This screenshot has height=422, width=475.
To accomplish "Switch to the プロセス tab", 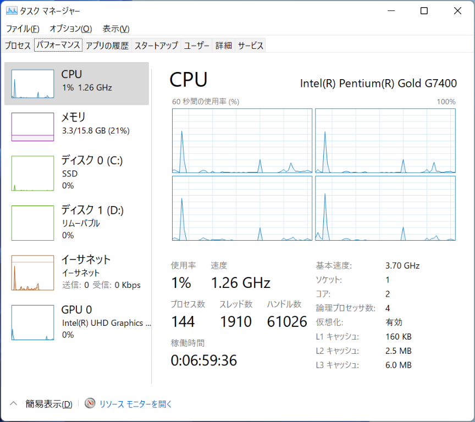I will (x=18, y=46).
